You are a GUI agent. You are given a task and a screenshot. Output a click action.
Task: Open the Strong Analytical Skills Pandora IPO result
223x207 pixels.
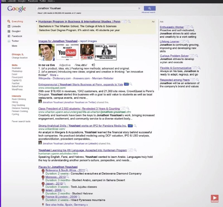[82, 126]
